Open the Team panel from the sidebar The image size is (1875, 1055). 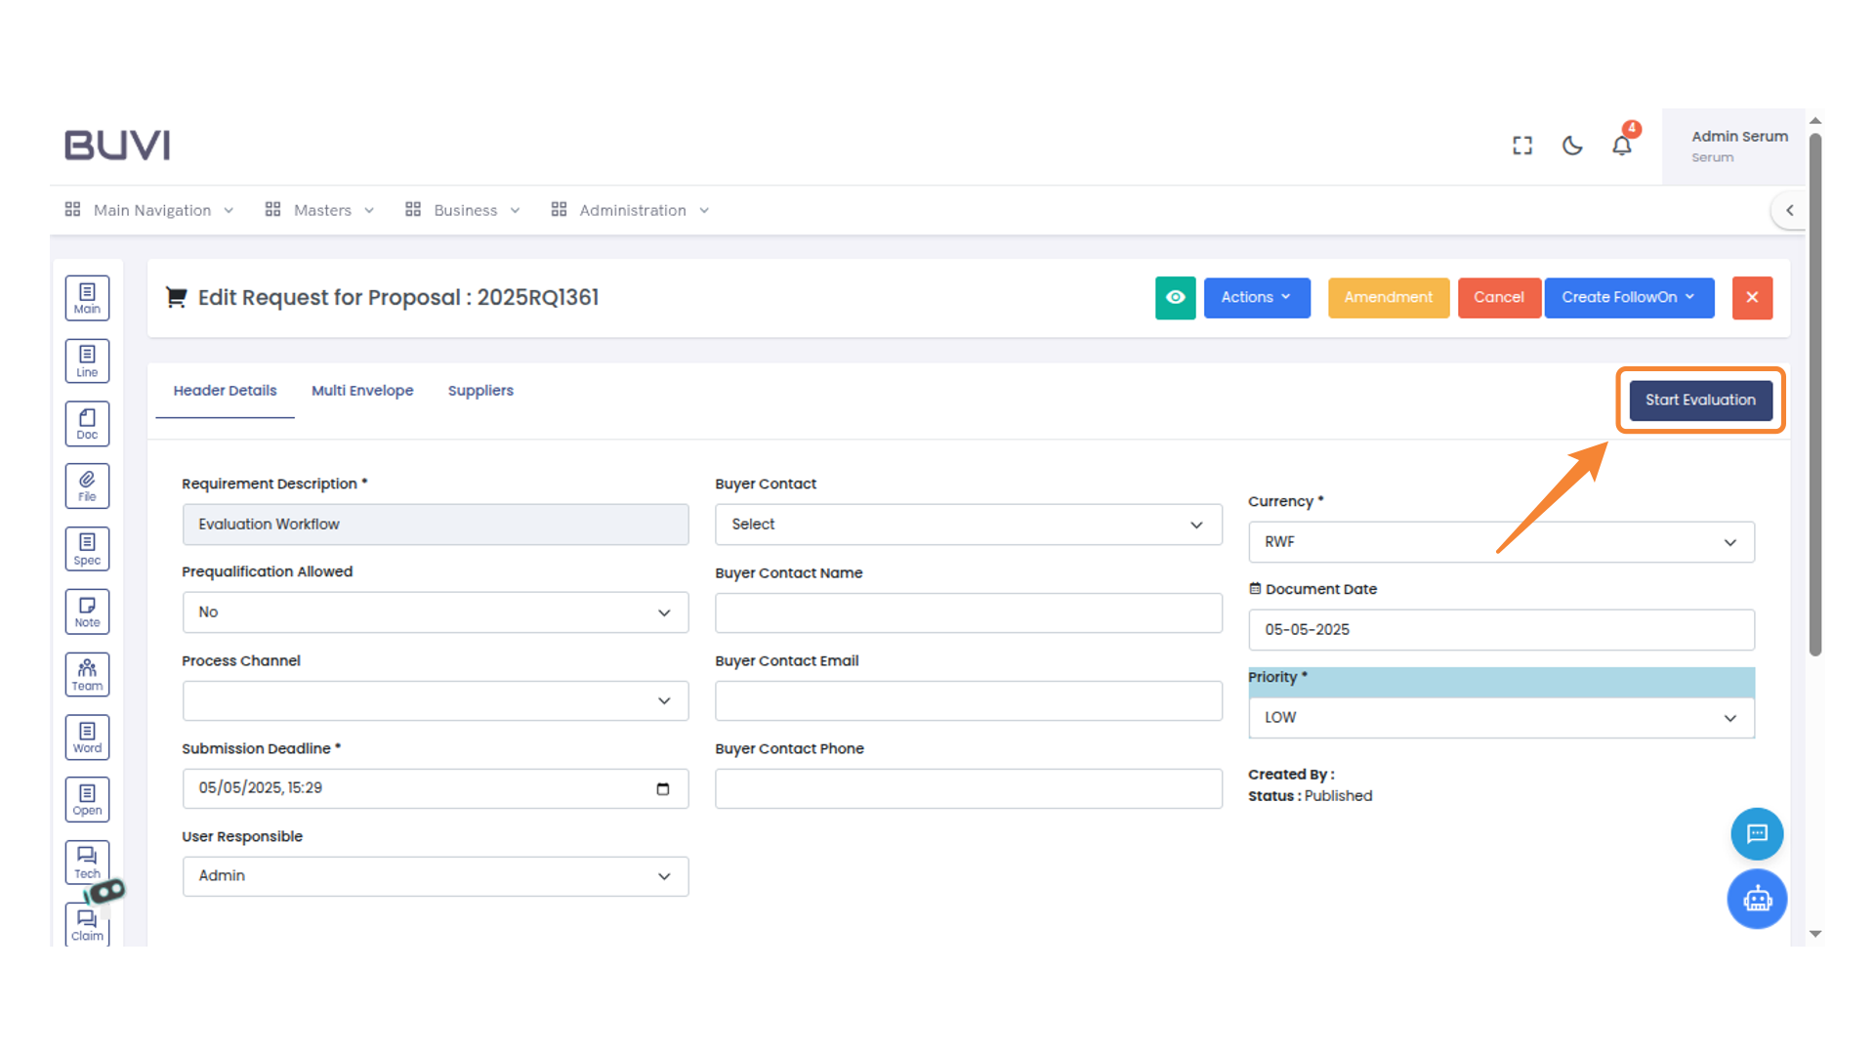(x=87, y=673)
